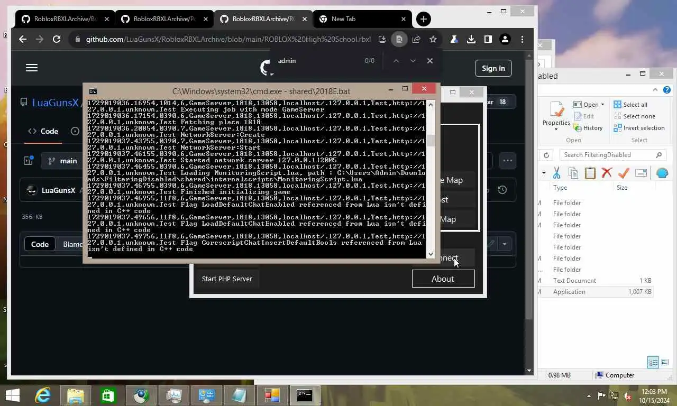Open cmd window from taskbar
Image resolution: width=677 pixels, height=406 pixels.
(305, 395)
